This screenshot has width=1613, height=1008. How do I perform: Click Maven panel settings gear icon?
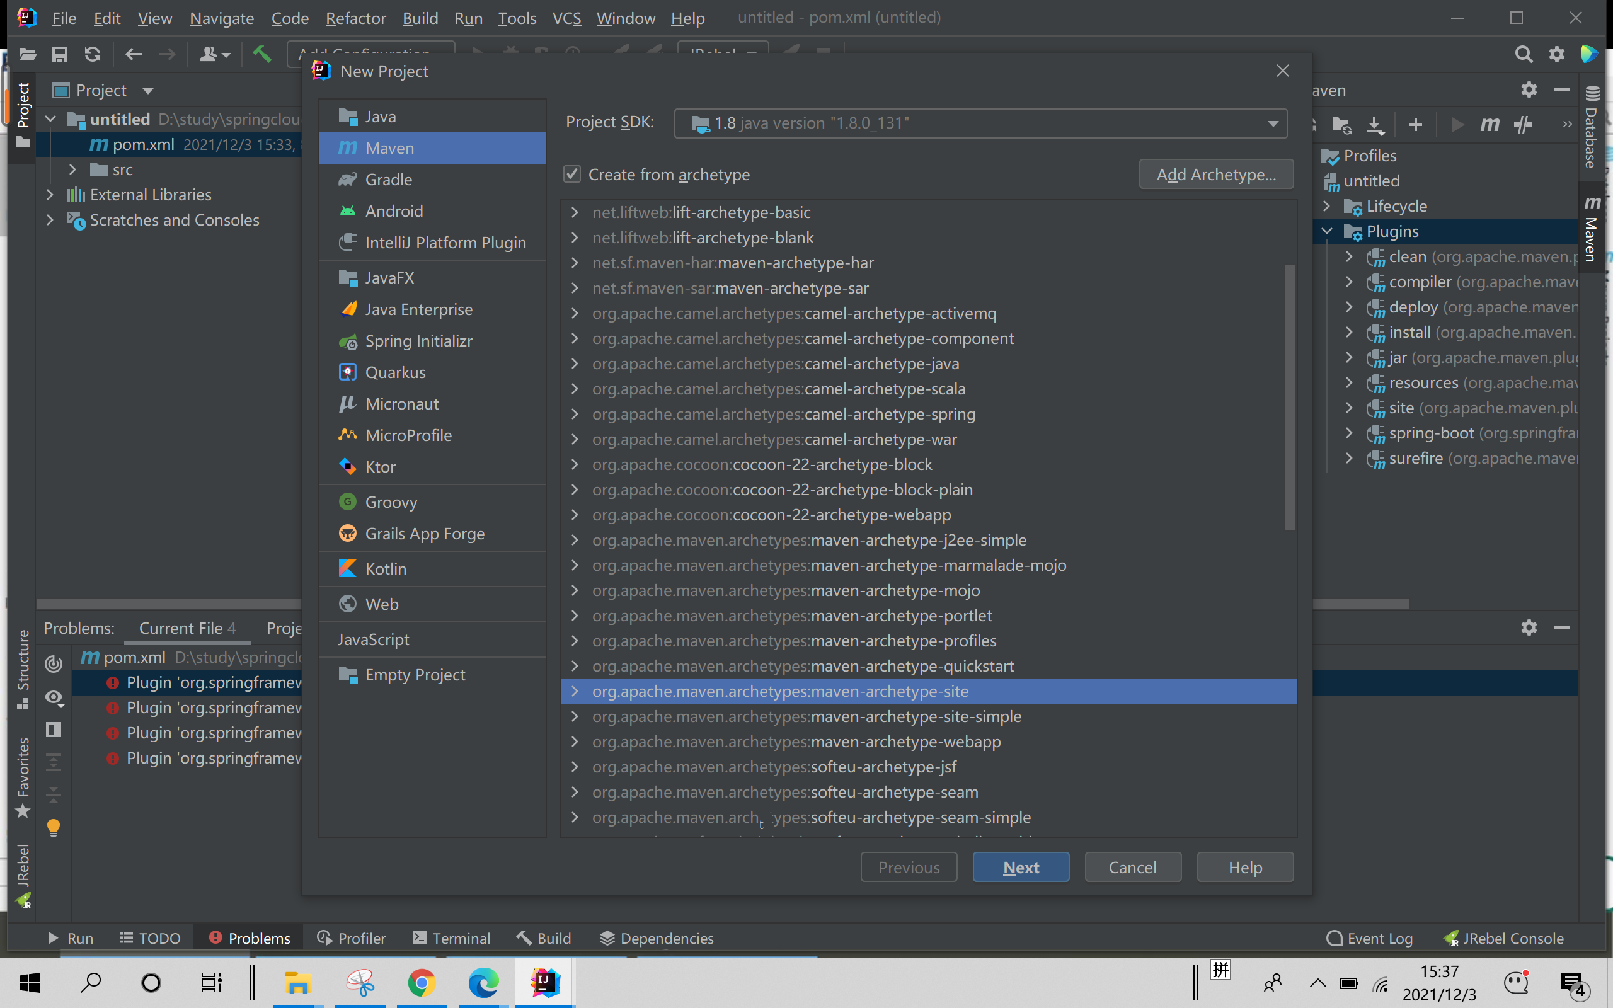[x=1529, y=89]
